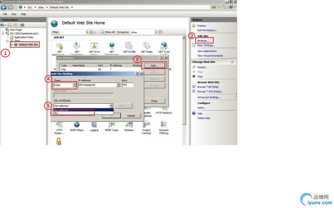Select Start Page in Connections tree

coord(16,30)
